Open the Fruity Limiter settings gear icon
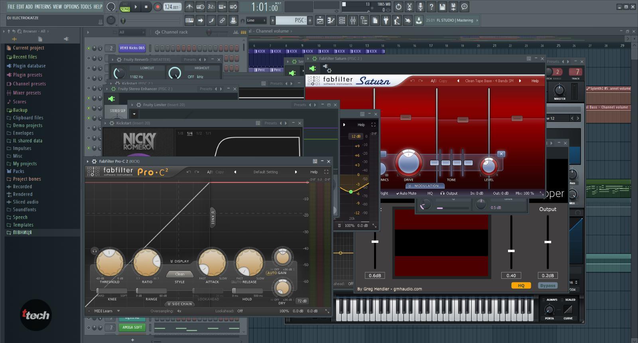This screenshot has height=343, width=638. (x=139, y=105)
